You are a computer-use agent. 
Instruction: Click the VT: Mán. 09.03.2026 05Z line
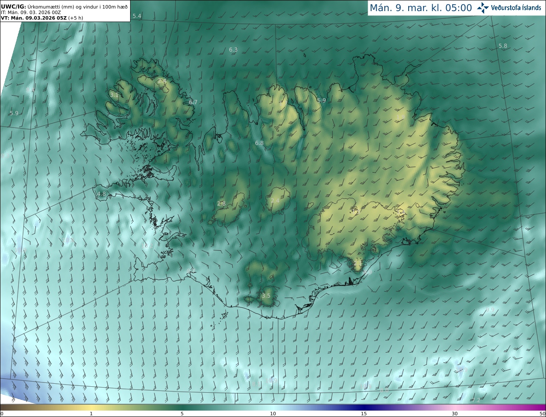42,18
